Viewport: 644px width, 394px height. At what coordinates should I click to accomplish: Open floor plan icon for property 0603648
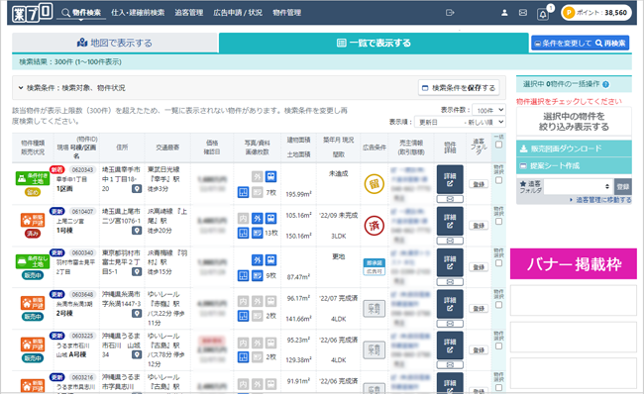click(243, 316)
